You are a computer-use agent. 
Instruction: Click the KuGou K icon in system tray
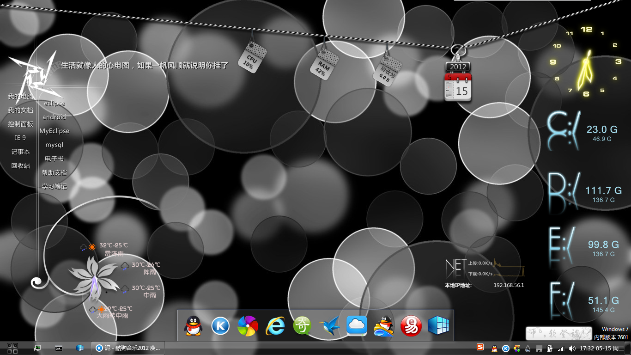[x=506, y=349]
